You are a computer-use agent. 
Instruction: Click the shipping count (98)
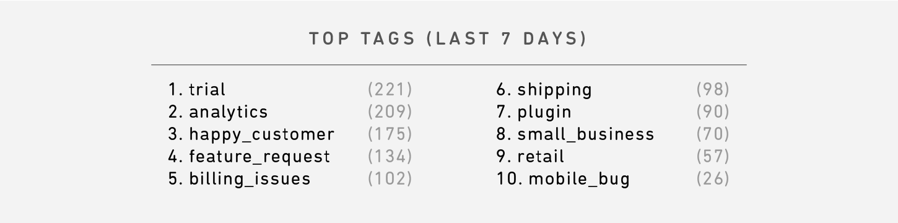point(713,90)
